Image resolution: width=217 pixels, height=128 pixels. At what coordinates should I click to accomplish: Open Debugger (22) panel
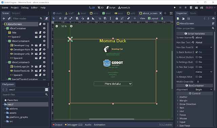74,125
